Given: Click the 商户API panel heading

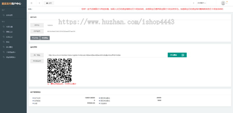Looking at the screenshot, I should coord(33,17).
